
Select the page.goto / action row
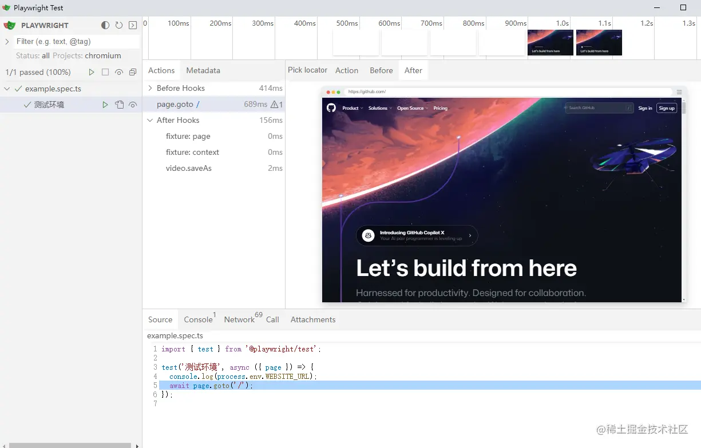tap(213, 104)
